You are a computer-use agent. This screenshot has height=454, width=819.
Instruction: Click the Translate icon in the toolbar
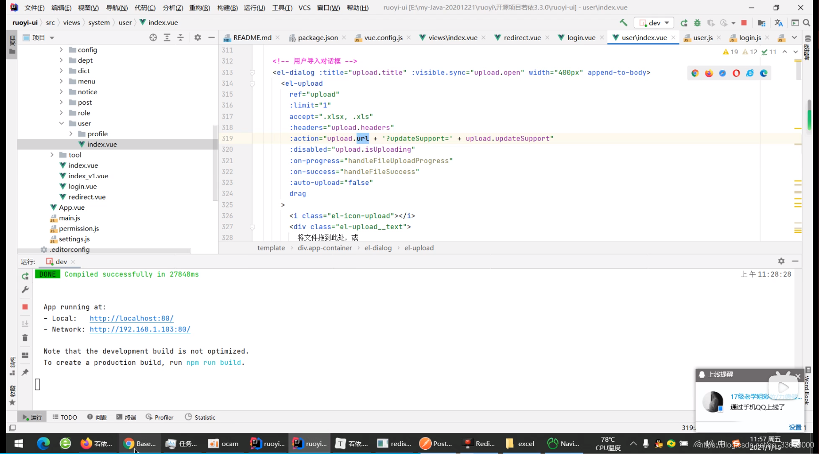pyautogui.click(x=778, y=23)
